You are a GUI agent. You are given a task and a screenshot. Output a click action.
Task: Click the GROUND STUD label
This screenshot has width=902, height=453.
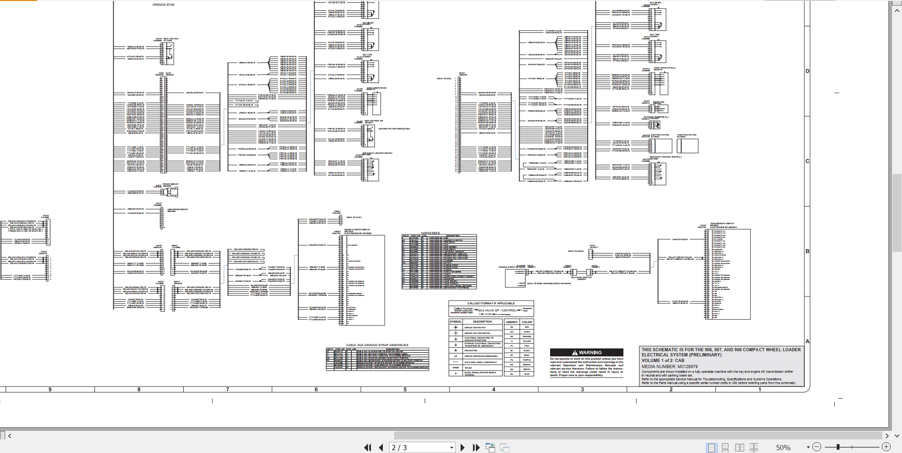(163, 5)
